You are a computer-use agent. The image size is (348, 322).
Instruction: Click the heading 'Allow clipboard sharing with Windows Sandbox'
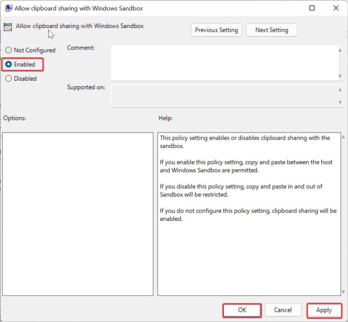click(x=80, y=26)
